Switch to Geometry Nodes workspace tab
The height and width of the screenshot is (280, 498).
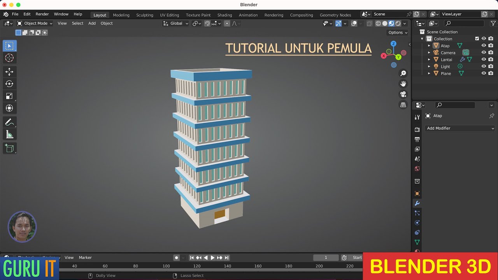click(x=335, y=15)
